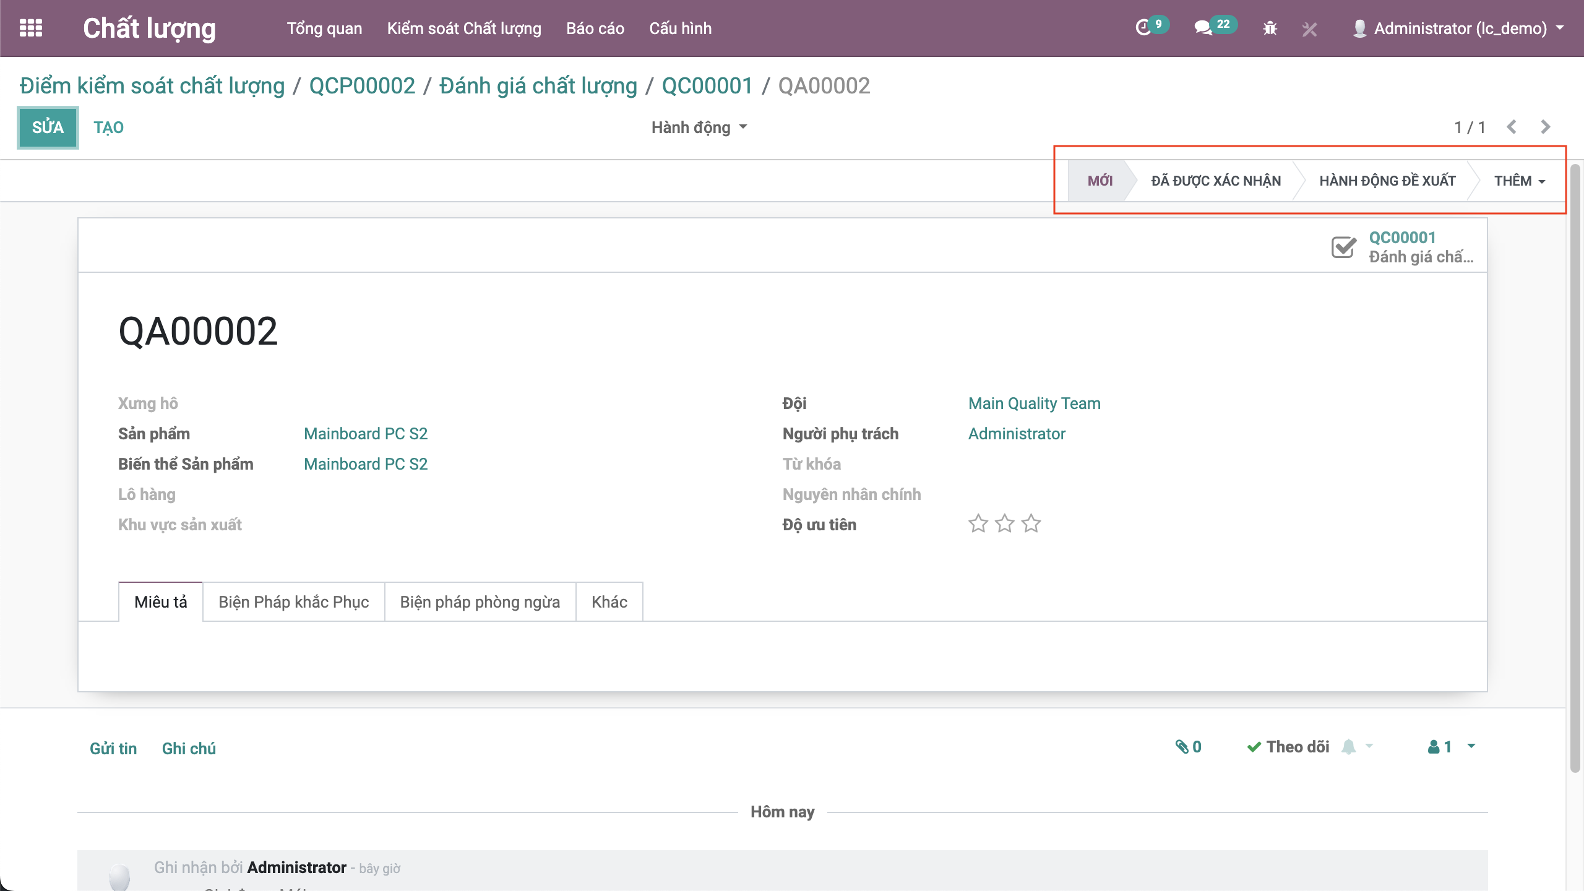This screenshot has width=1584, height=891.
Task: Set priority to first star
Action: click(x=978, y=524)
